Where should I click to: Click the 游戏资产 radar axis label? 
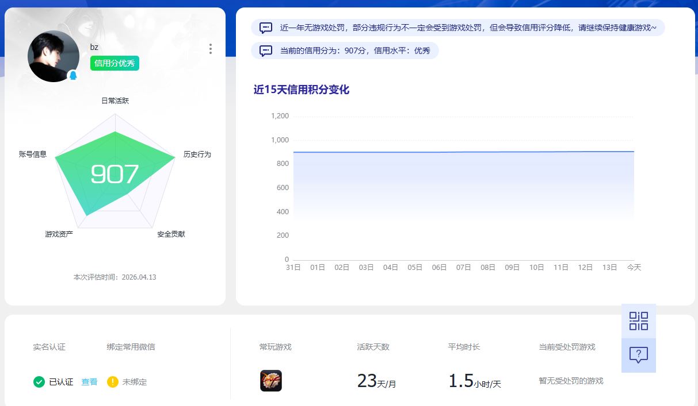pos(59,234)
